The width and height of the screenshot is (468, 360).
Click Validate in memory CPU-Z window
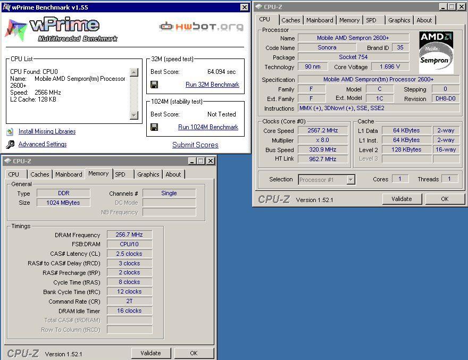pos(151,353)
